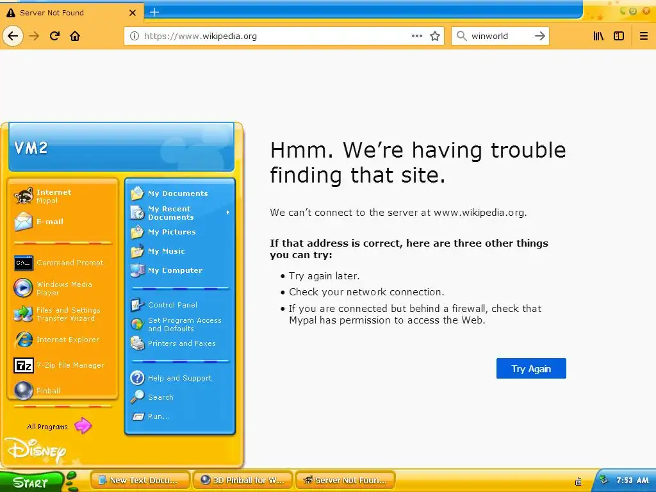Click the Start button on taskbar
Viewport: 656px width, 492px height.
pyautogui.click(x=31, y=482)
